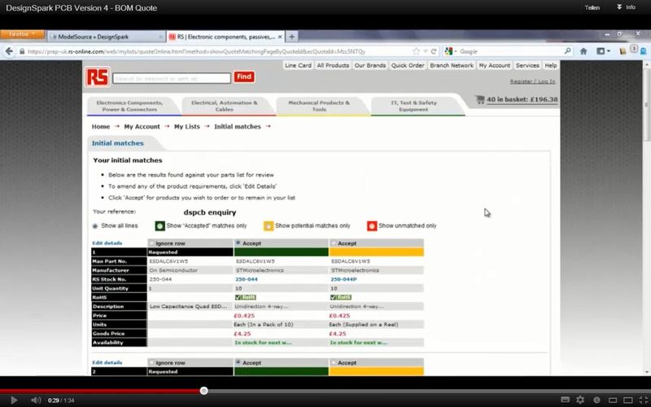651x407 pixels.
Task: Click Teilen share button in video header
Action: point(592,7)
